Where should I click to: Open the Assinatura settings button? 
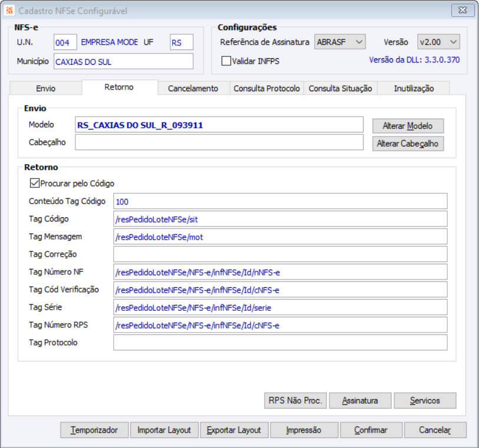point(360,400)
